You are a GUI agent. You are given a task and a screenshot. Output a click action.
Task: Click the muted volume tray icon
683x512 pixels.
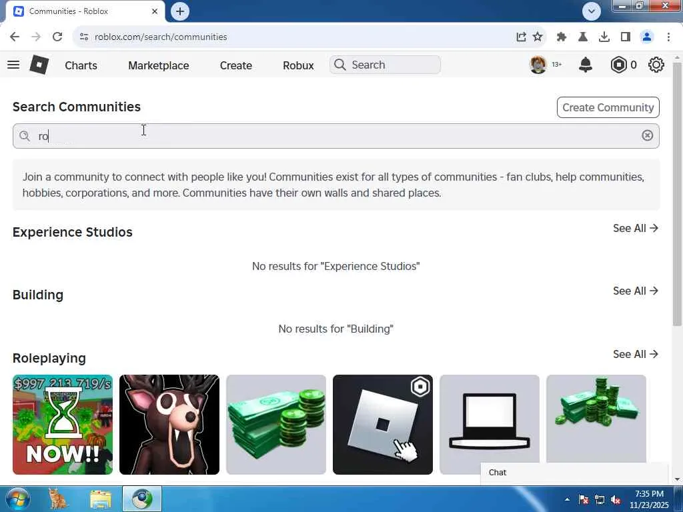tap(616, 500)
